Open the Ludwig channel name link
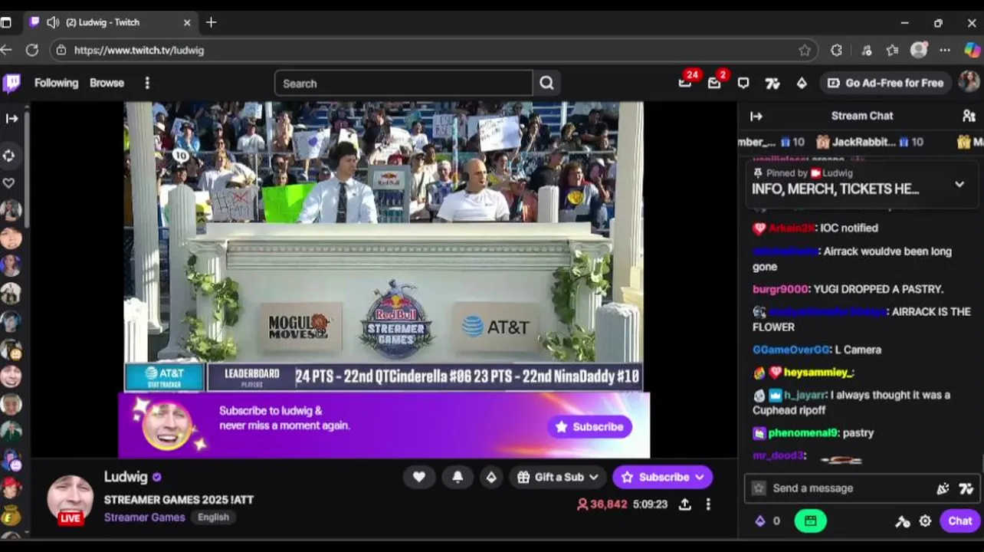Viewport: 984px width, 552px height. 126,477
